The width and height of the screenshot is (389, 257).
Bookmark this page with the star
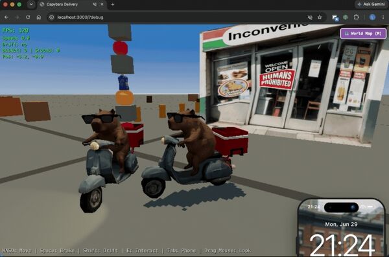(320, 17)
